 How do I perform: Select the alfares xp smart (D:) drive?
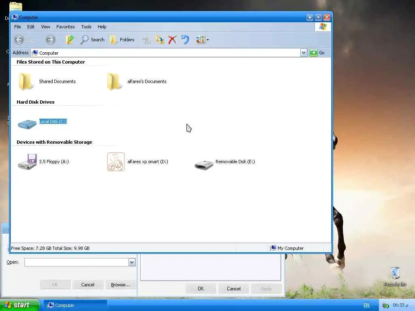pos(137,162)
